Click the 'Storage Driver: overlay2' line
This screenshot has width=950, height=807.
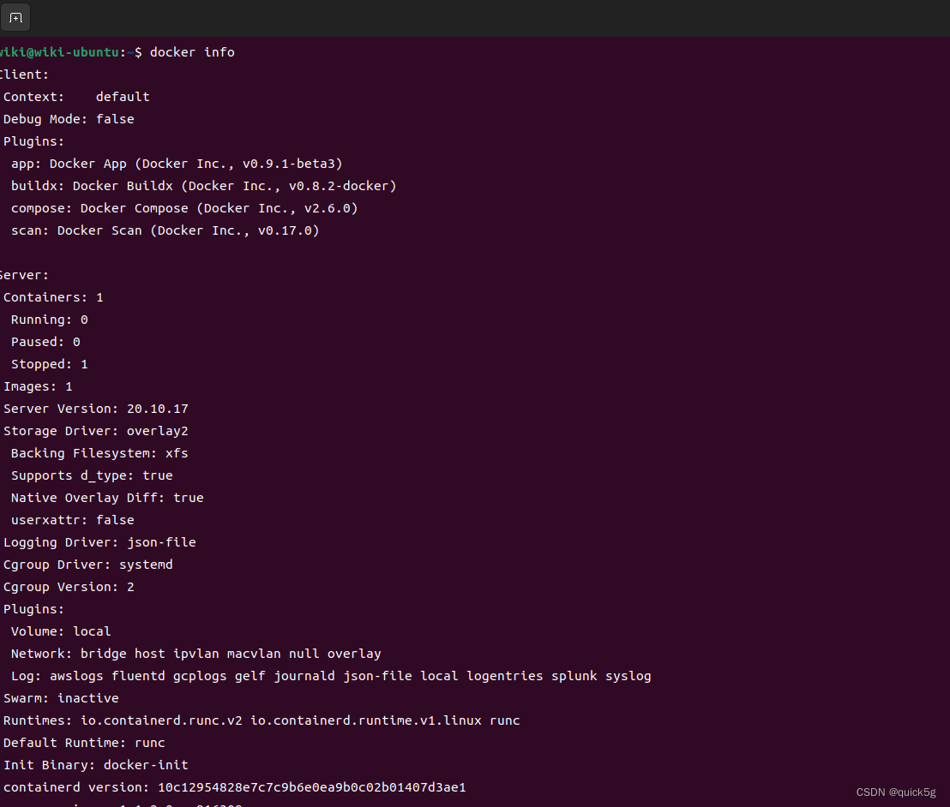pos(96,431)
